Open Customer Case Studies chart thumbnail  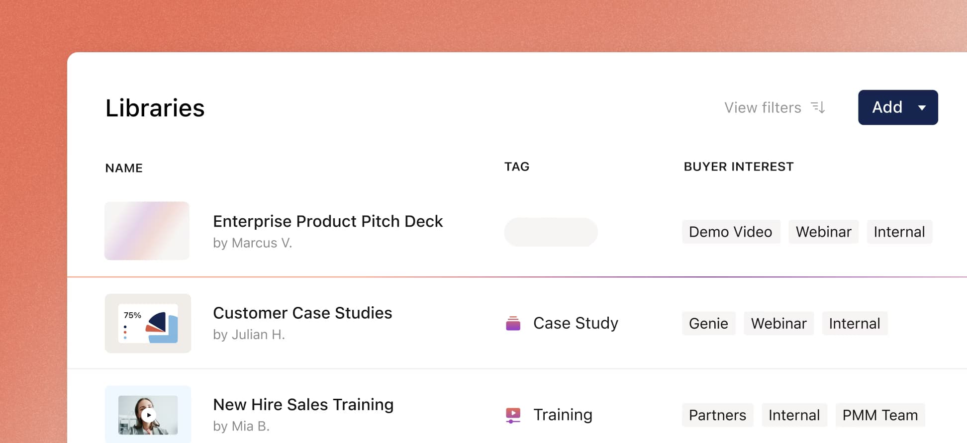click(x=148, y=323)
